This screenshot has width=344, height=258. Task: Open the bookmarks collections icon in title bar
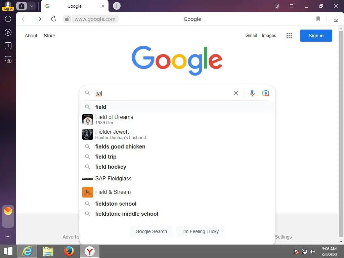pyautogui.click(x=277, y=6)
